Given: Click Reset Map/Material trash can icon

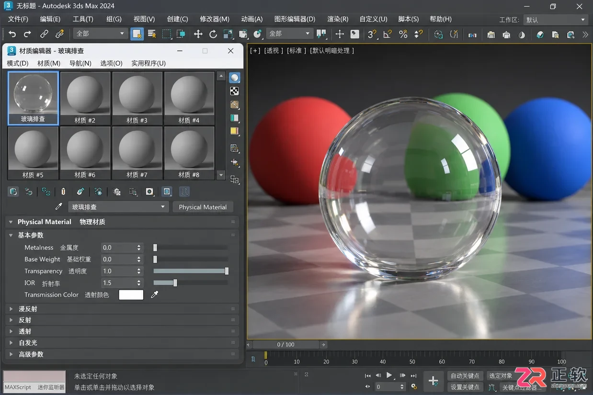Looking at the screenshot, I should pyautogui.click(x=63, y=192).
